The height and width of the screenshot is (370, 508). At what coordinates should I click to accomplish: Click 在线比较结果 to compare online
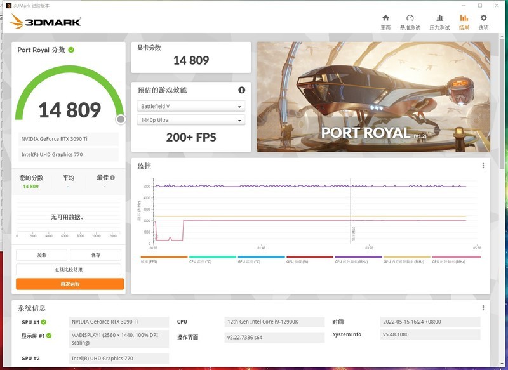(x=68, y=268)
